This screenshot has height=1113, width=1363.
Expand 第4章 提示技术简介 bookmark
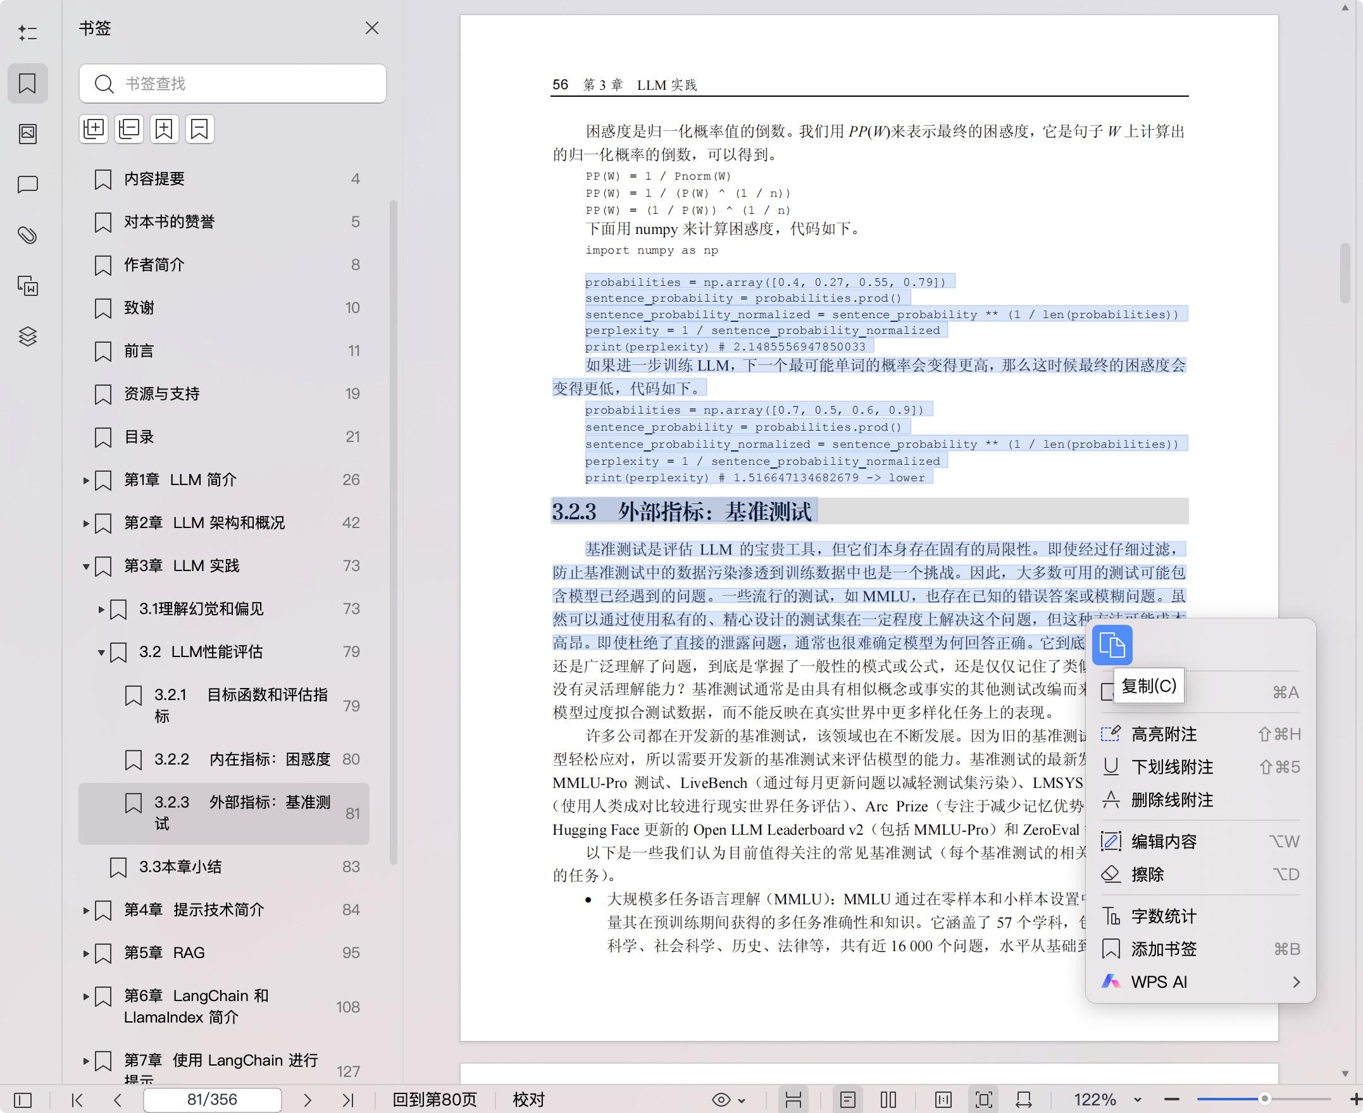pyautogui.click(x=86, y=910)
